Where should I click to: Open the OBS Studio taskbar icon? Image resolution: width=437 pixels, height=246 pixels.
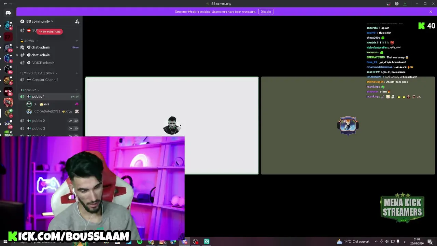[196, 242]
